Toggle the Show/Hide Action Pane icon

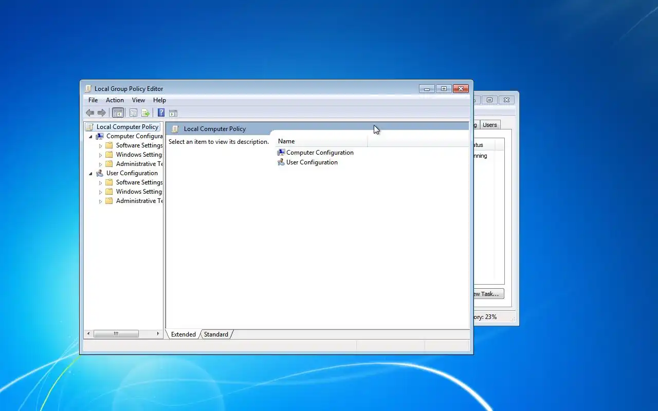click(x=173, y=113)
